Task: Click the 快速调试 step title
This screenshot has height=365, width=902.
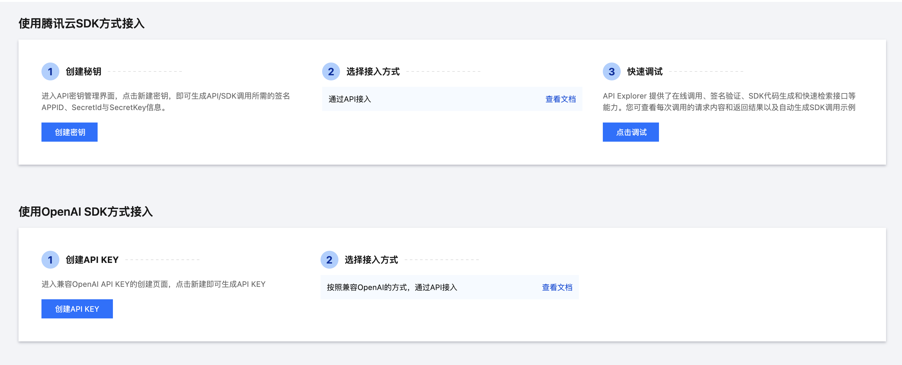Action: coord(644,71)
